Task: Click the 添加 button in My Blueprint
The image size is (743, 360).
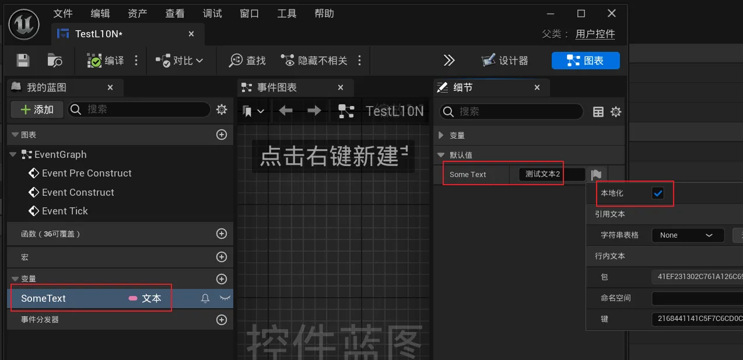Action: (x=37, y=109)
